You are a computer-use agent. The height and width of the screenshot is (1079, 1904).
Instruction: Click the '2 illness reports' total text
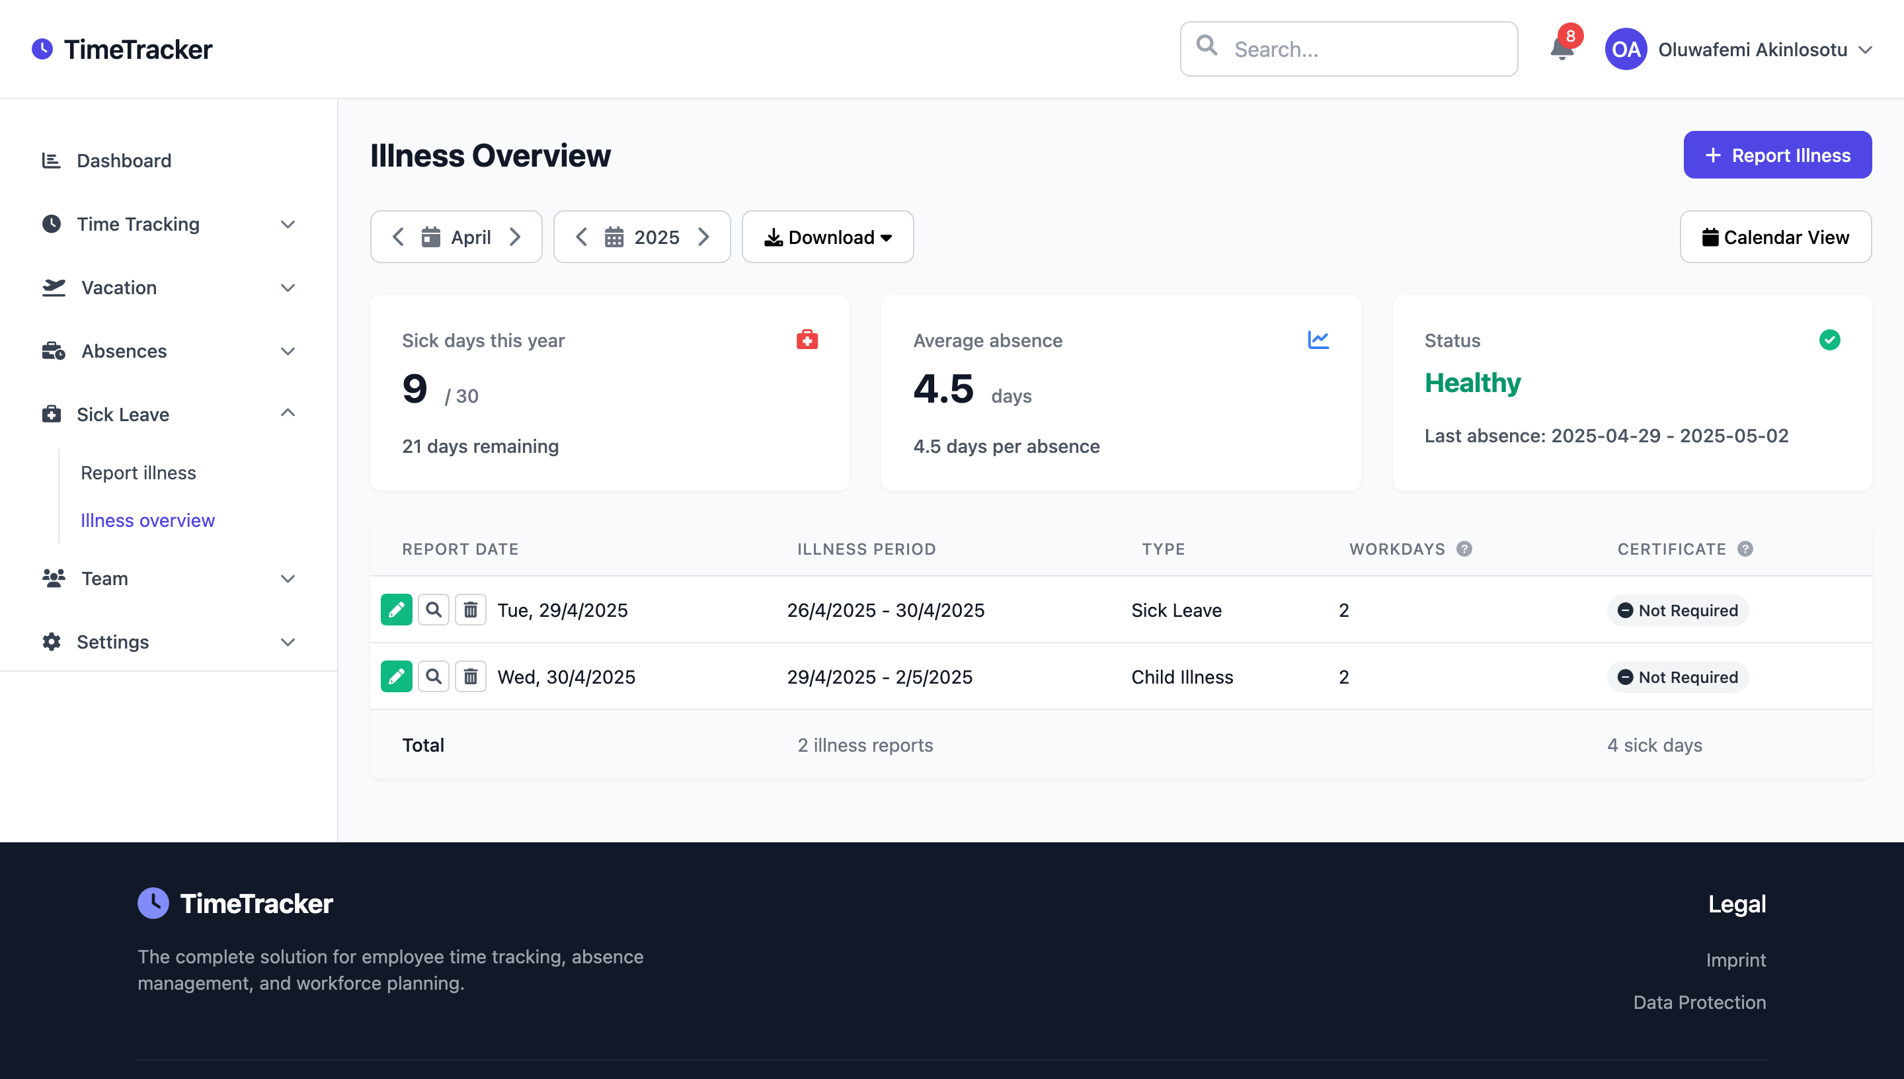pyautogui.click(x=865, y=744)
